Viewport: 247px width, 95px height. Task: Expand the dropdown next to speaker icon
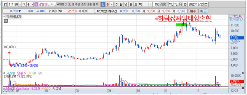click(32, 4)
